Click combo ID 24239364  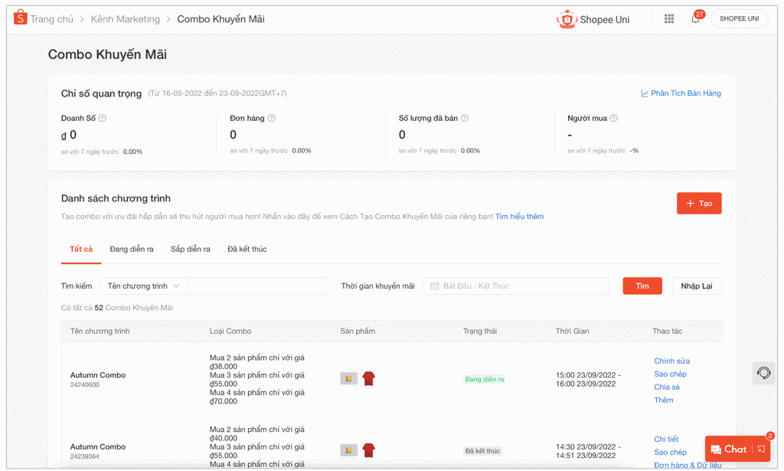pyautogui.click(x=85, y=456)
